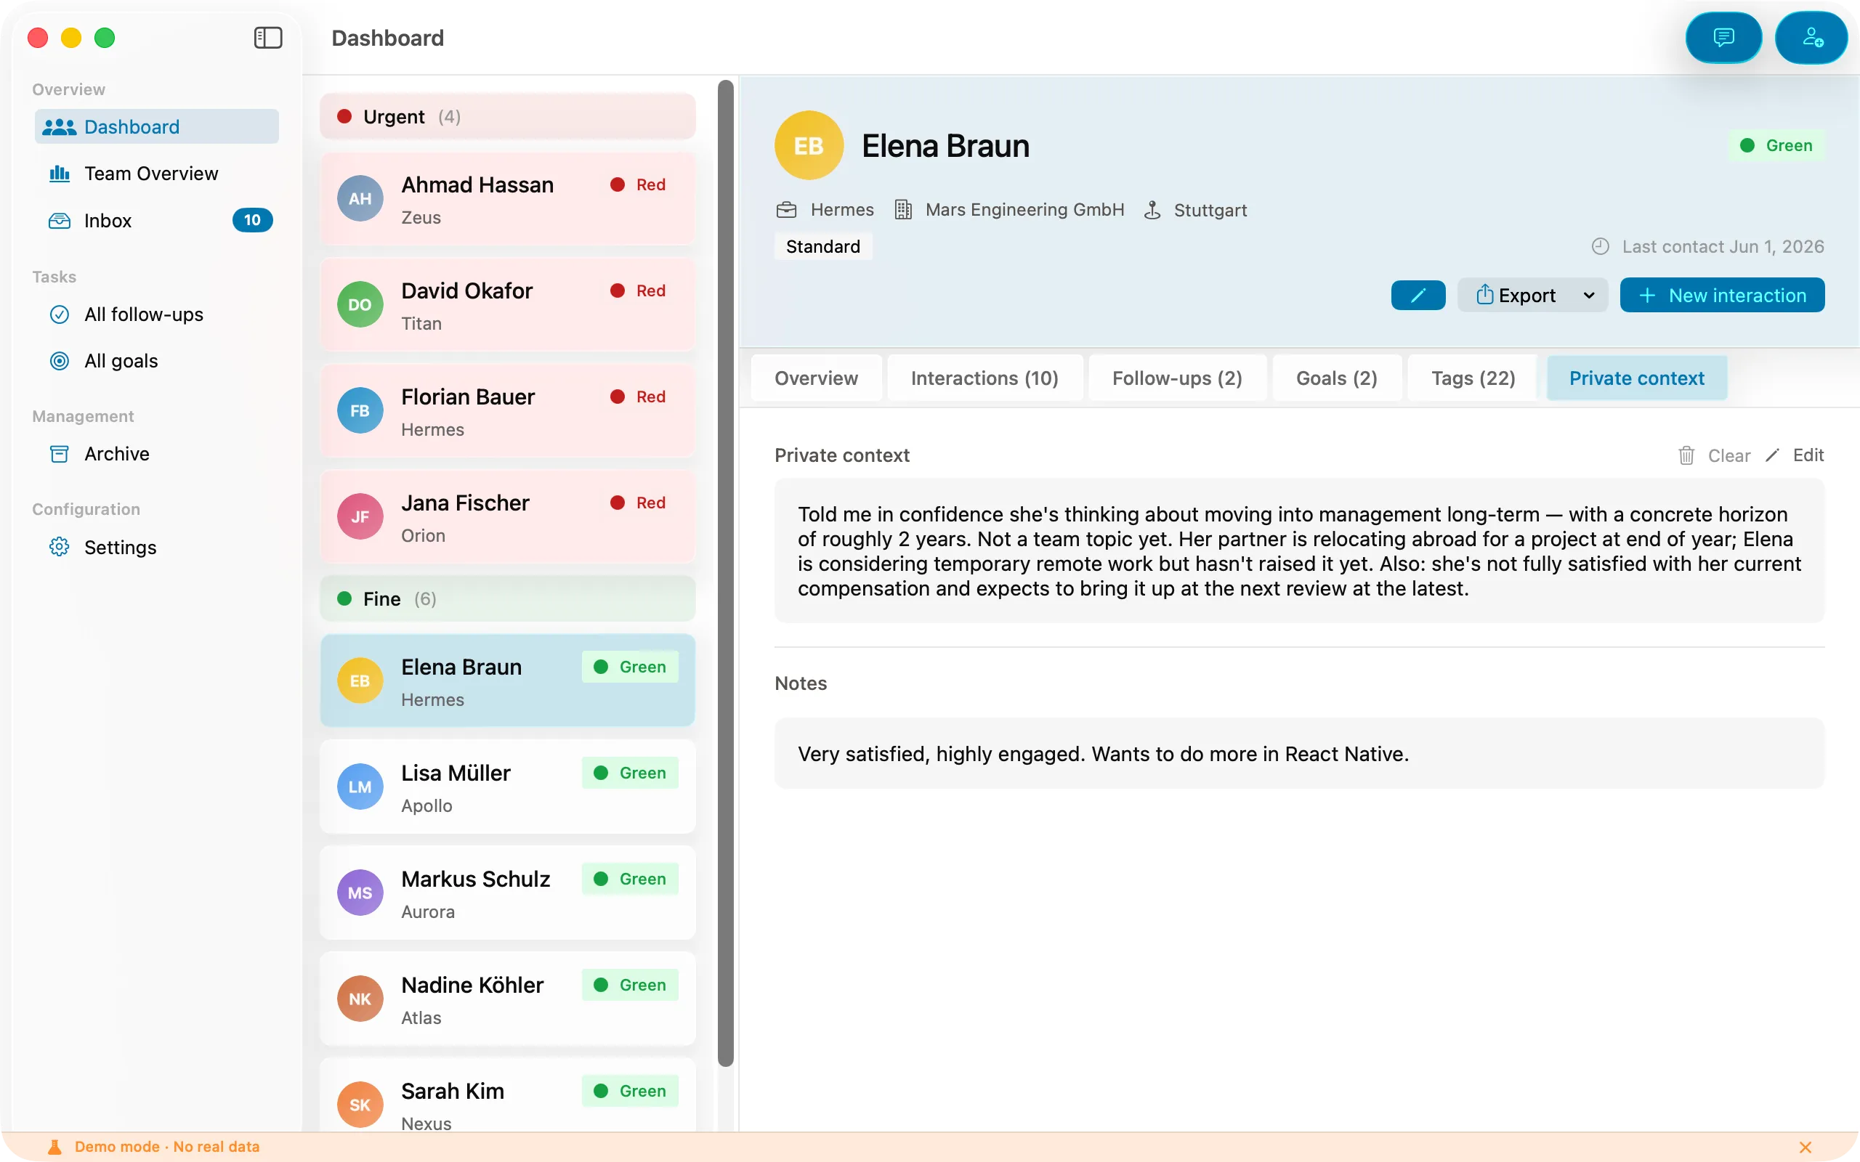Open the Export dropdown chevron
The height and width of the screenshot is (1162, 1860).
pyautogui.click(x=1589, y=295)
